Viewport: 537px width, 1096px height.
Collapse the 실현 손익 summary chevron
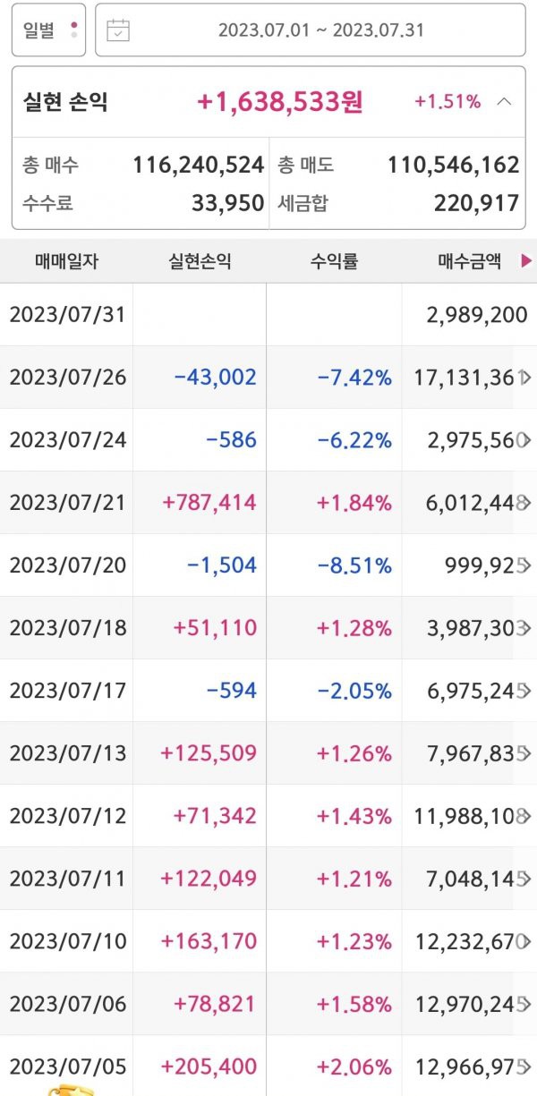tap(505, 102)
